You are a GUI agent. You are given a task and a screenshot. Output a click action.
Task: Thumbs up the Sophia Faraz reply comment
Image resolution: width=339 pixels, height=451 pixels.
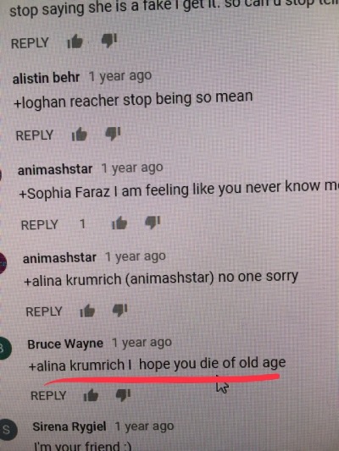point(119,223)
